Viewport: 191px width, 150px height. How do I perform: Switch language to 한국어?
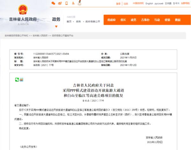[176, 4]
